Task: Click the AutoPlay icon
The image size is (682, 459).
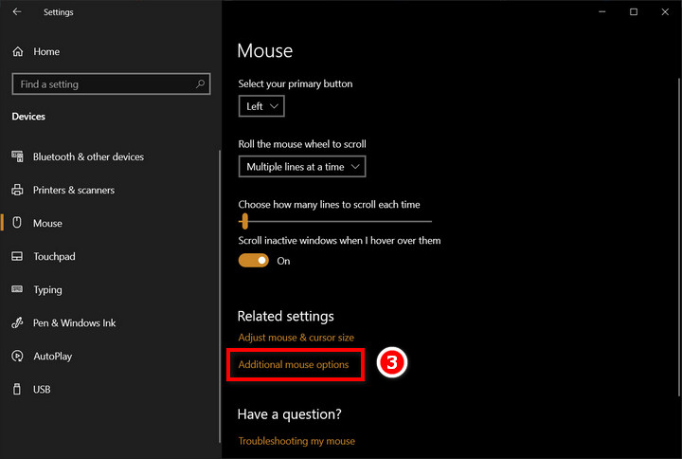Action: pos(17,357)
